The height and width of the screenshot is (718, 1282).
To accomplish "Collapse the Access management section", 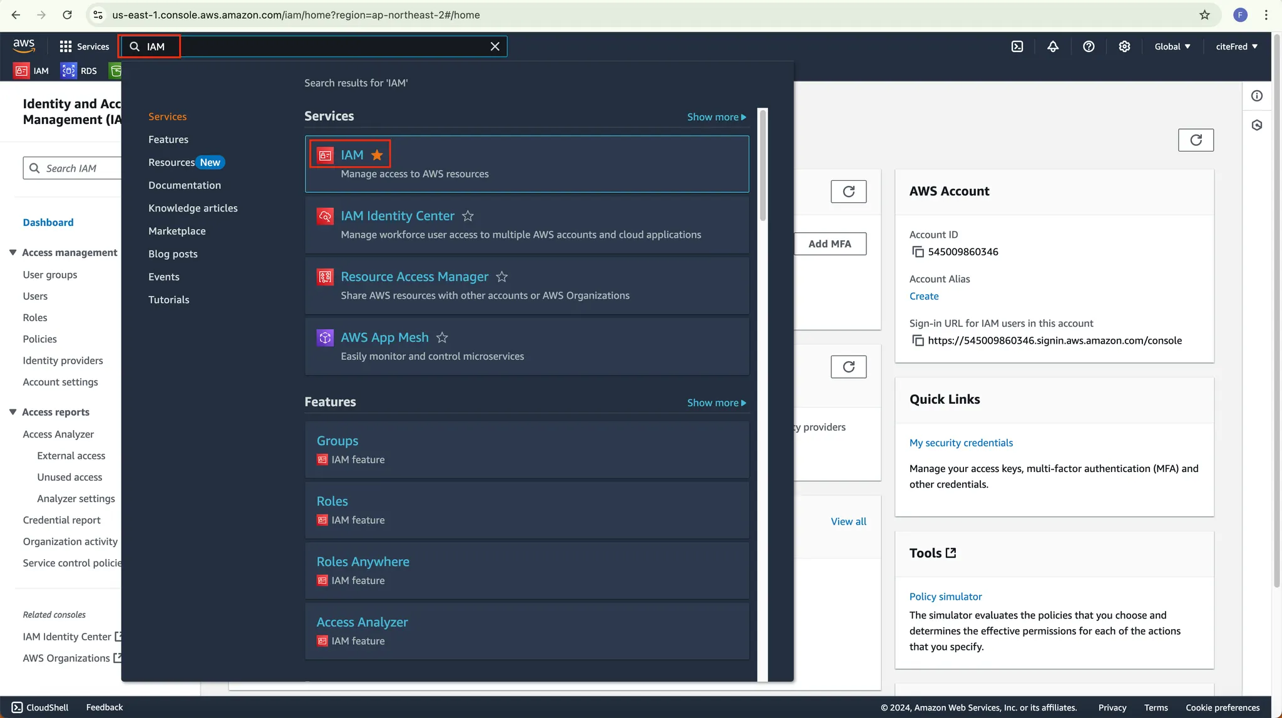I will point(13,252).
